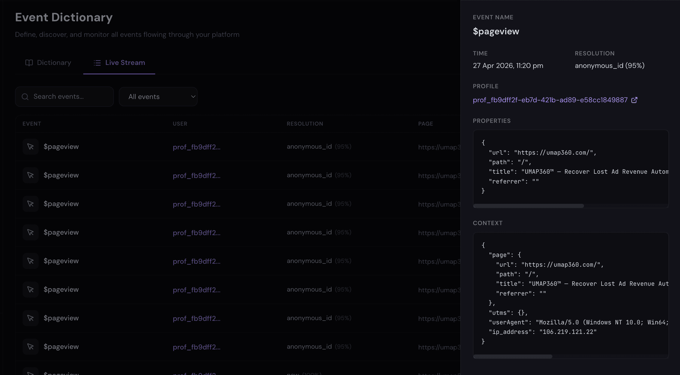Open the prof_fb9dff2... link in the first table row
The height and width of the screenshot is (375, 680).
(x=196, y=147)
